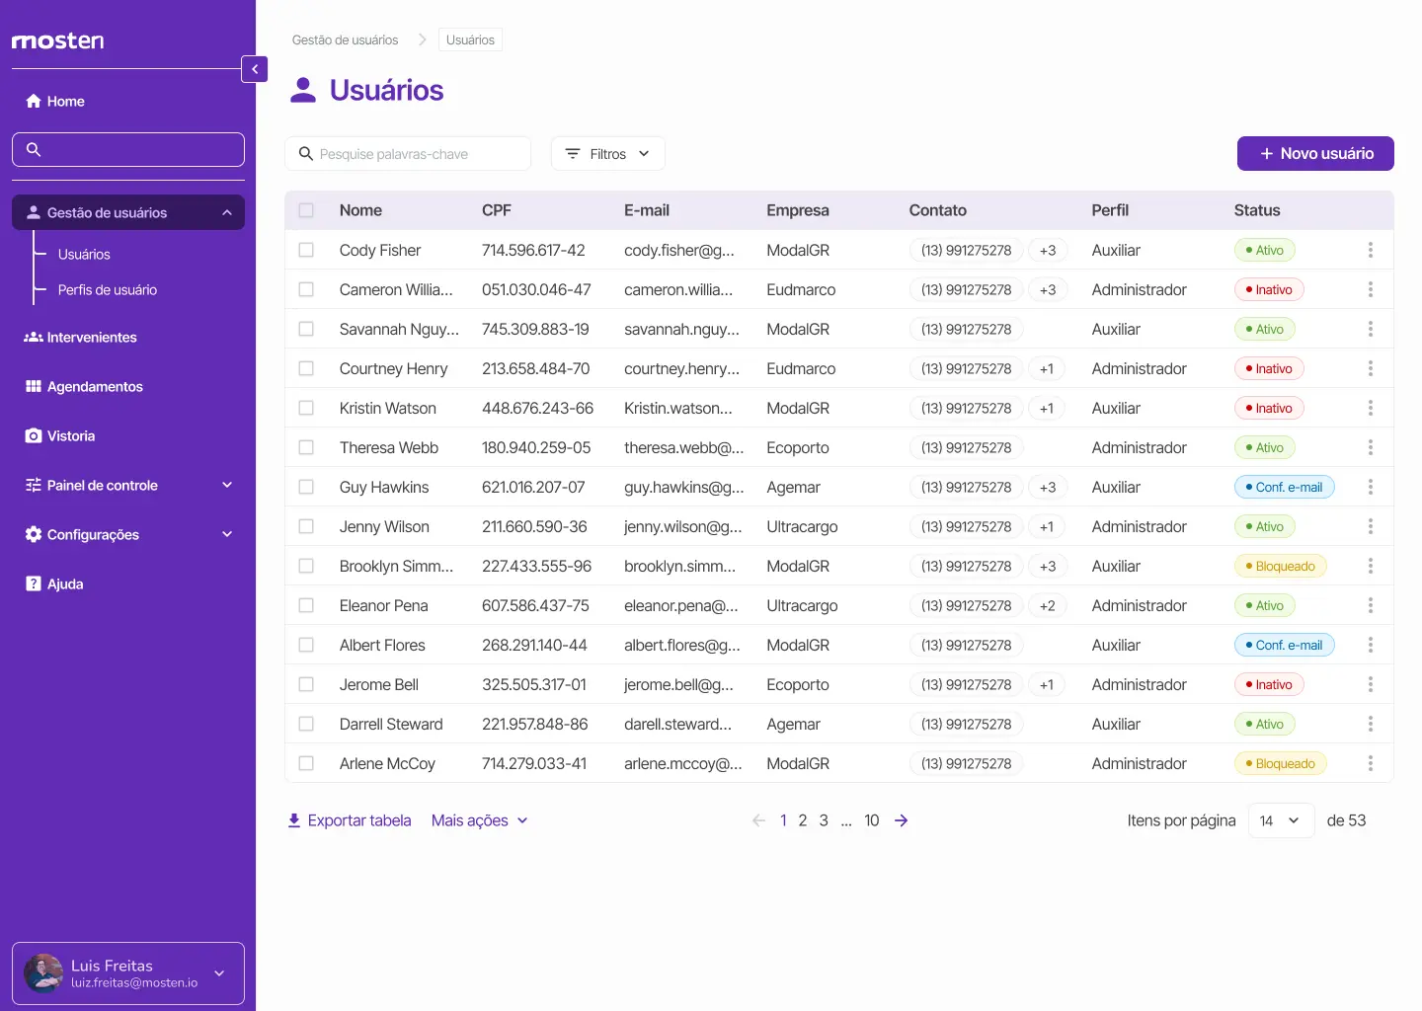1422x1011 pixels.
Task: Go to next page with right arrow
Action: point(901,820)
